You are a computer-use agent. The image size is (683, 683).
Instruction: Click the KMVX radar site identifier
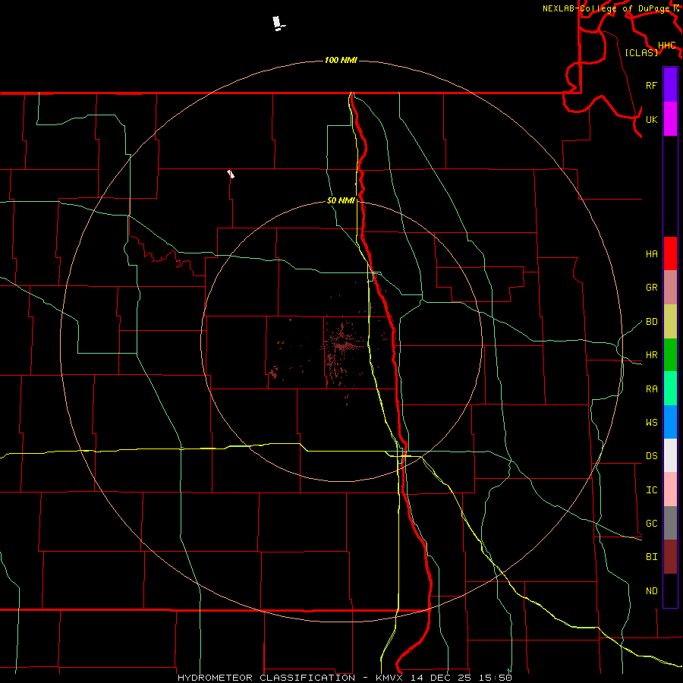click(391, 678)
